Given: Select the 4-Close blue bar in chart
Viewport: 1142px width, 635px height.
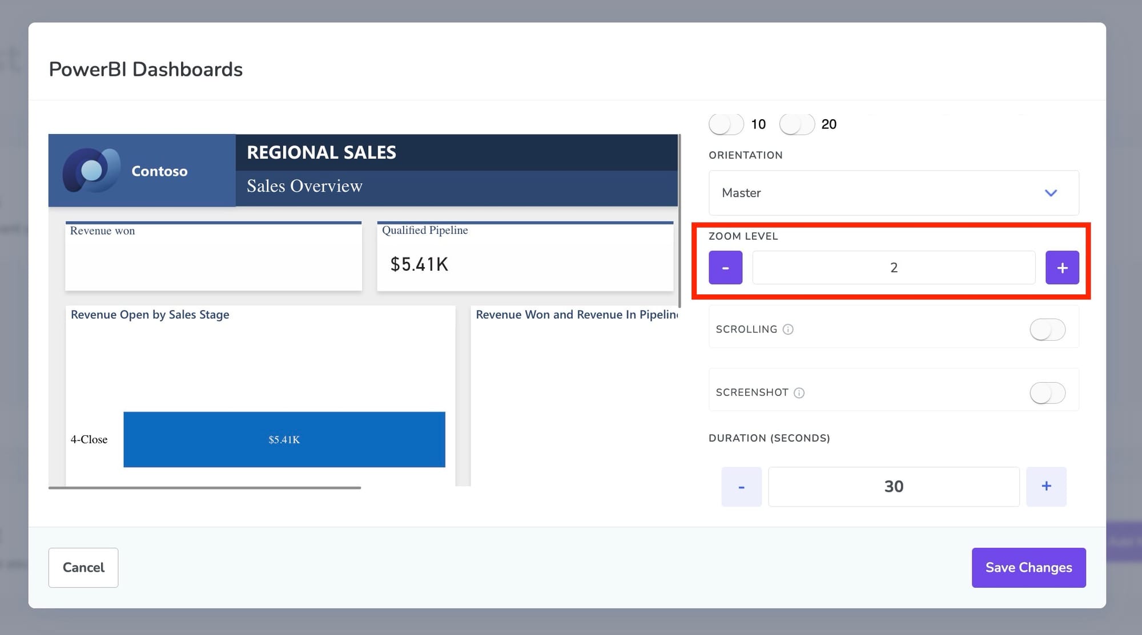Looking at the screenshot, I should [x=284, y=439].
